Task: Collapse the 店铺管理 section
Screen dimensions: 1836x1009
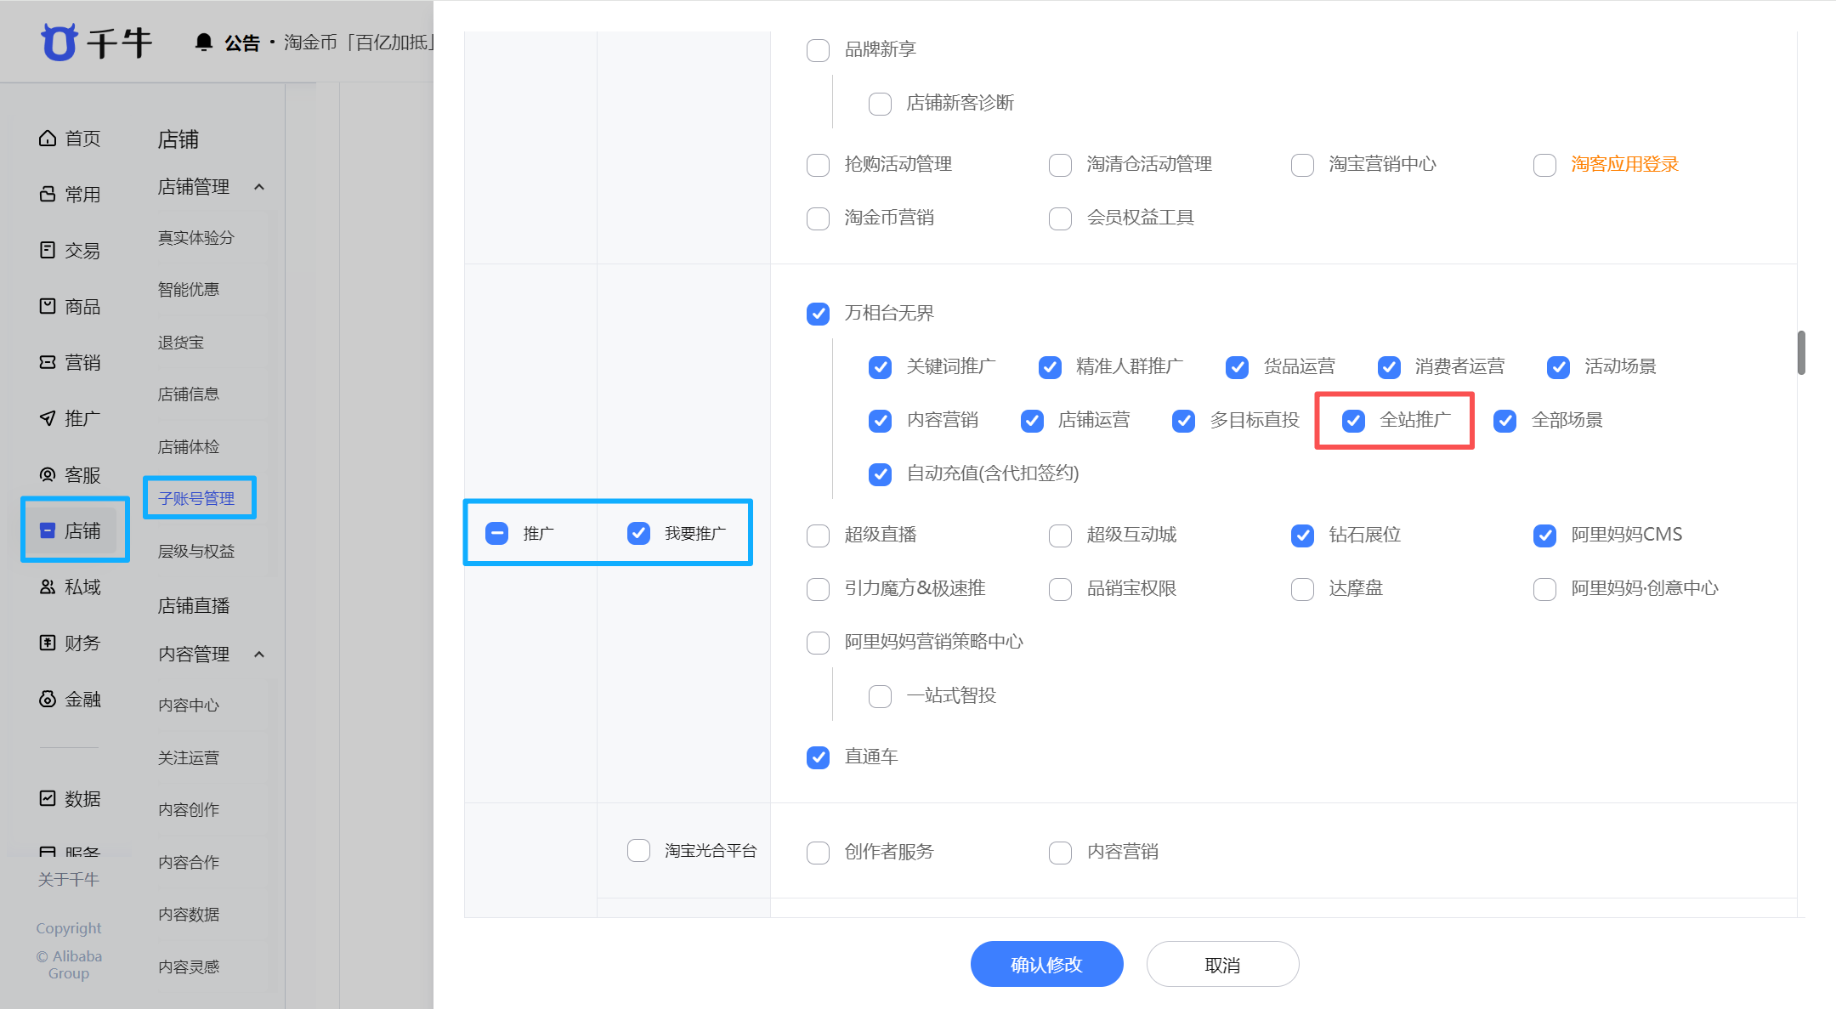Action: [x=260, y=186]
